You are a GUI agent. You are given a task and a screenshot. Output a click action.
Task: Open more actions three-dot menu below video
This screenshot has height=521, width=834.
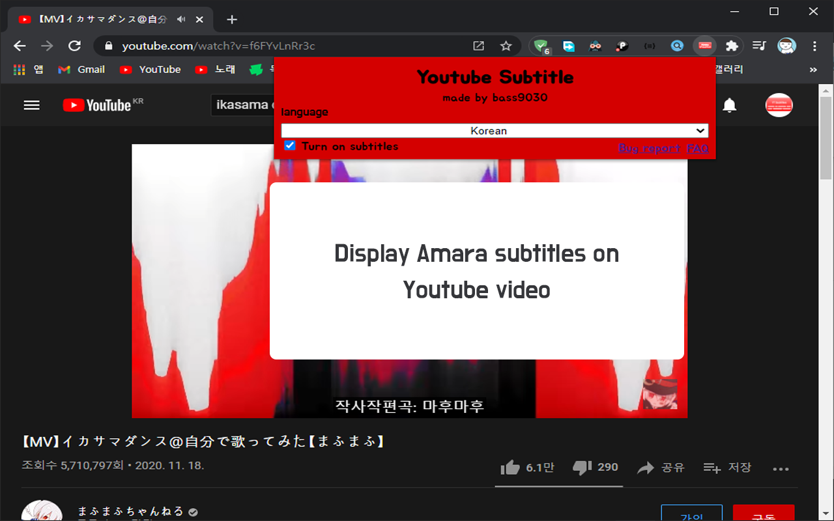tap(781, 468)
